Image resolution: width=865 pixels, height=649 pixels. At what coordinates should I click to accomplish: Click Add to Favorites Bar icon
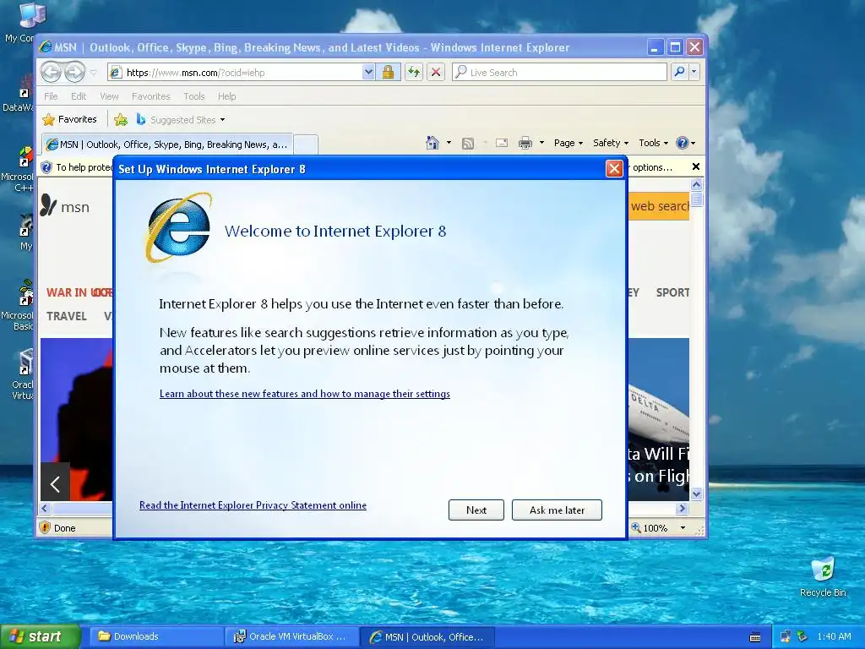121,120
